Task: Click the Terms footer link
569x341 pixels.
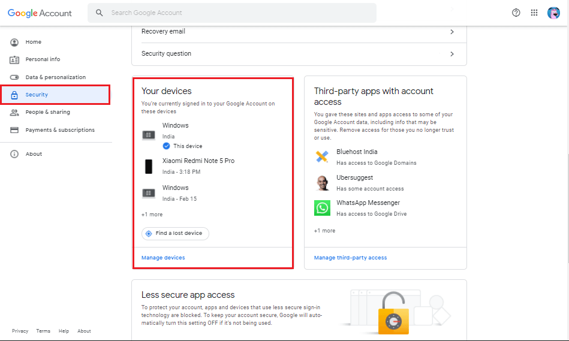Action: click(43, 331)
